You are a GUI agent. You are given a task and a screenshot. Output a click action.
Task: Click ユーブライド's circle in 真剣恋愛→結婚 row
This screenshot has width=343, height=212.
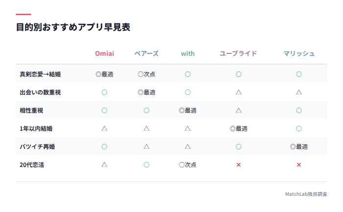point(239,74)
